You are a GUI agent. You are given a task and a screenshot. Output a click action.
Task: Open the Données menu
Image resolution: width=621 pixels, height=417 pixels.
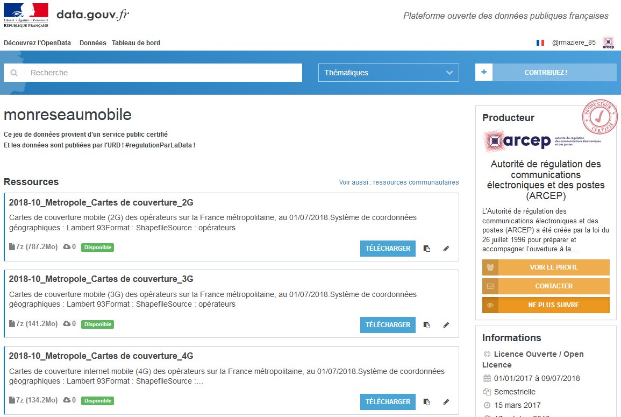92,43
